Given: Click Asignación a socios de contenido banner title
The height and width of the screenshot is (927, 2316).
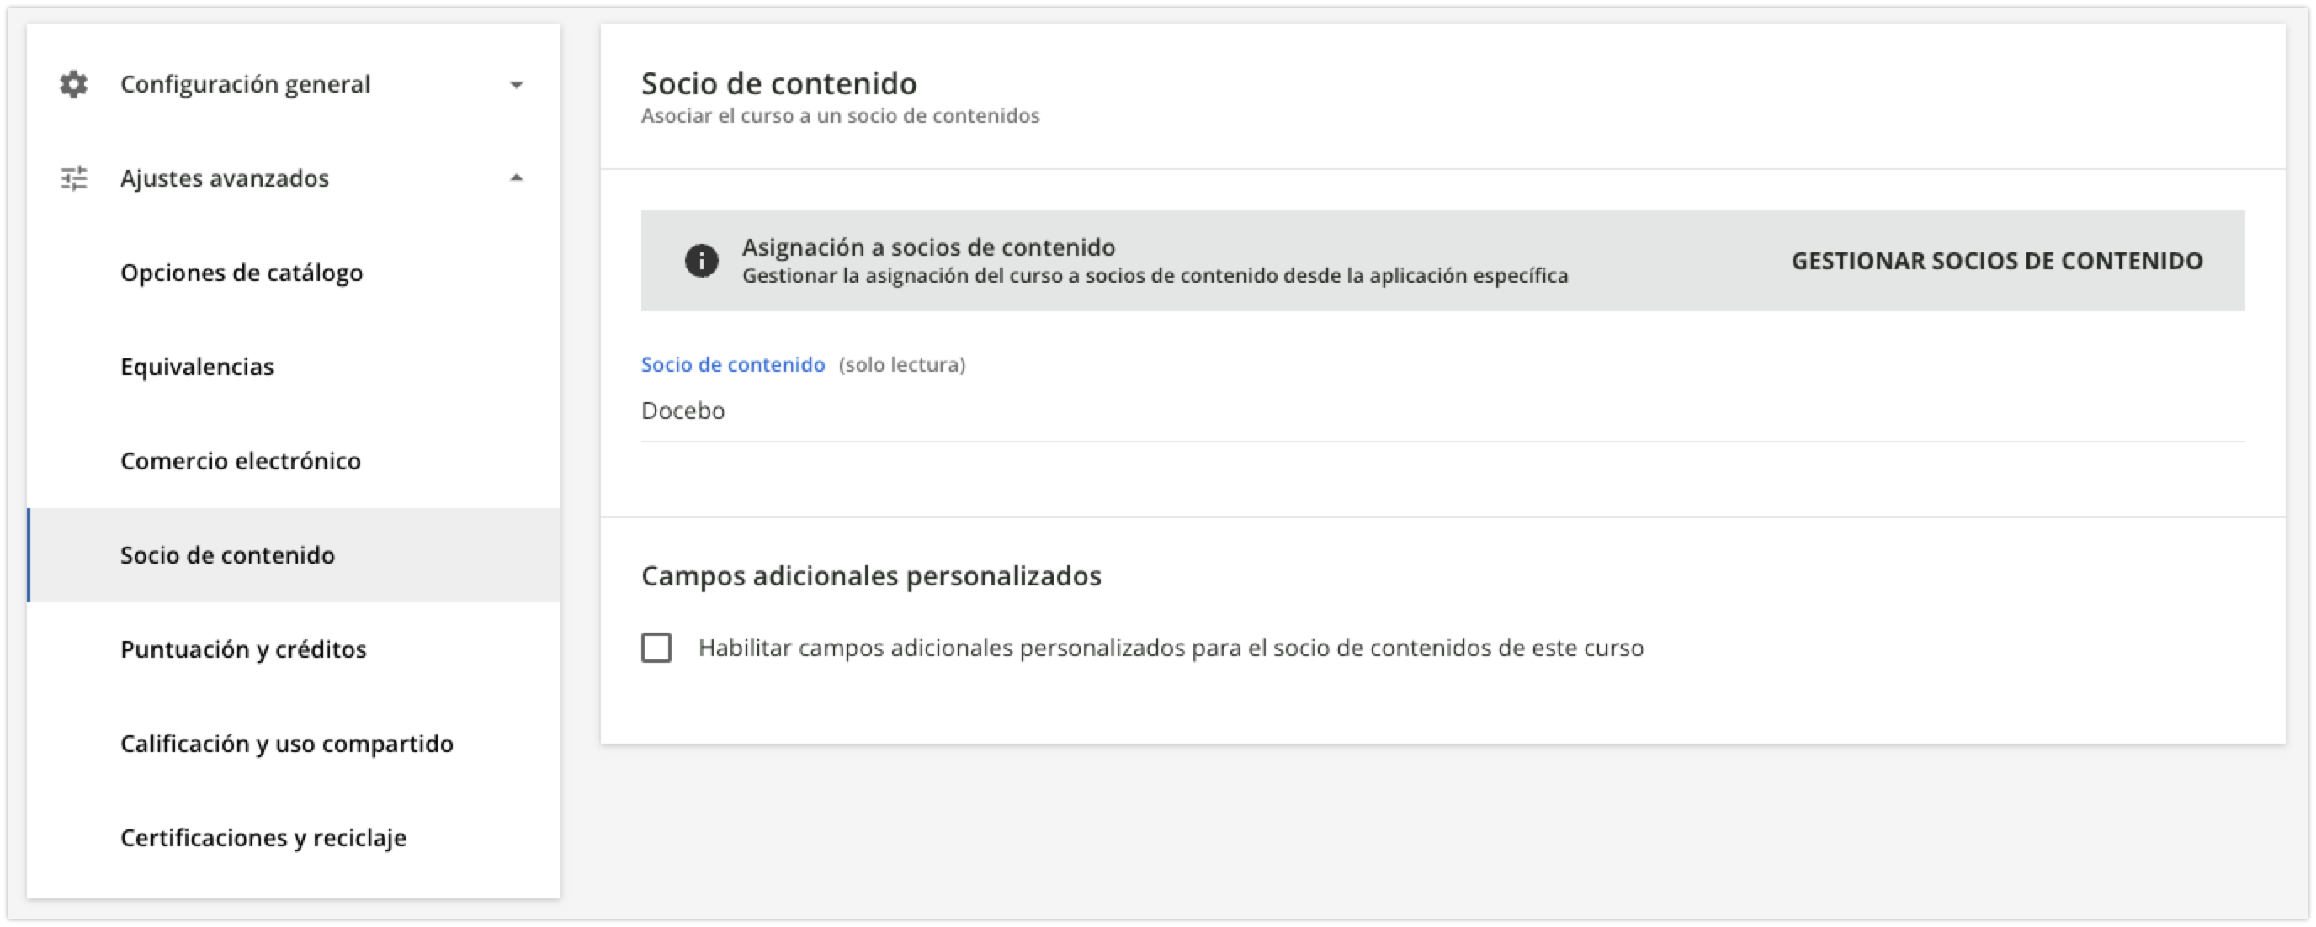Looking at the screenshot, I should point(928,247).
